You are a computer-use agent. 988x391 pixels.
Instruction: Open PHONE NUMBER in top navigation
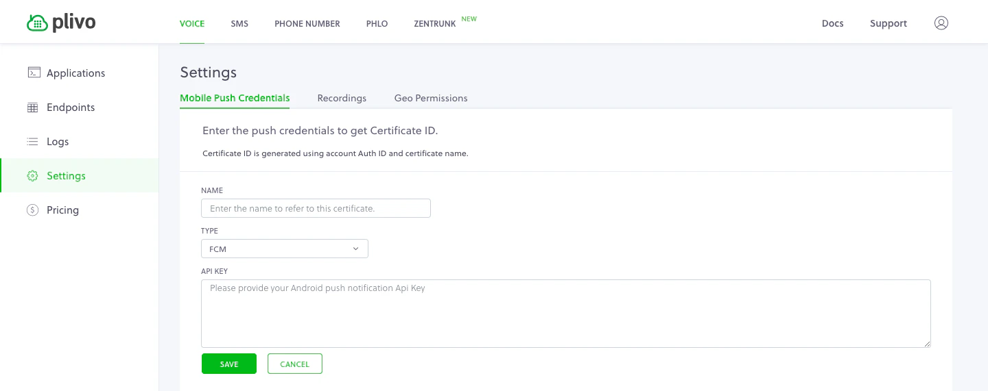click(x=307, y=23)
